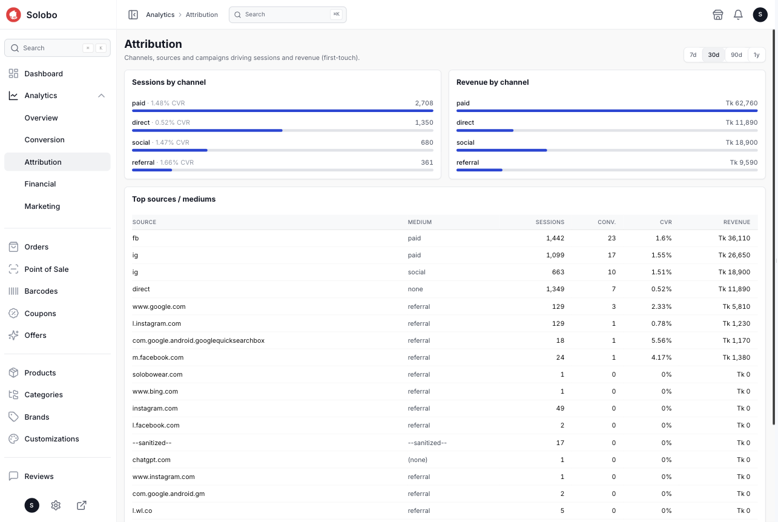The image size is (778, 522).
Task: Select the solobowear.com source row
Action: 444,374
